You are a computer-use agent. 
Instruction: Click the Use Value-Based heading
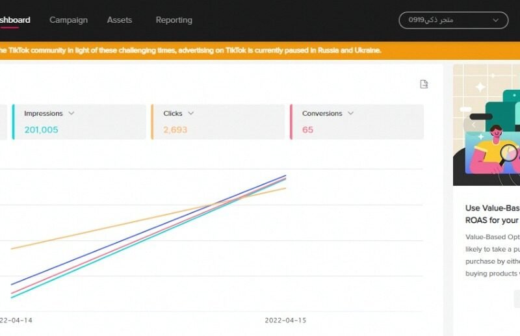point(493,214)
